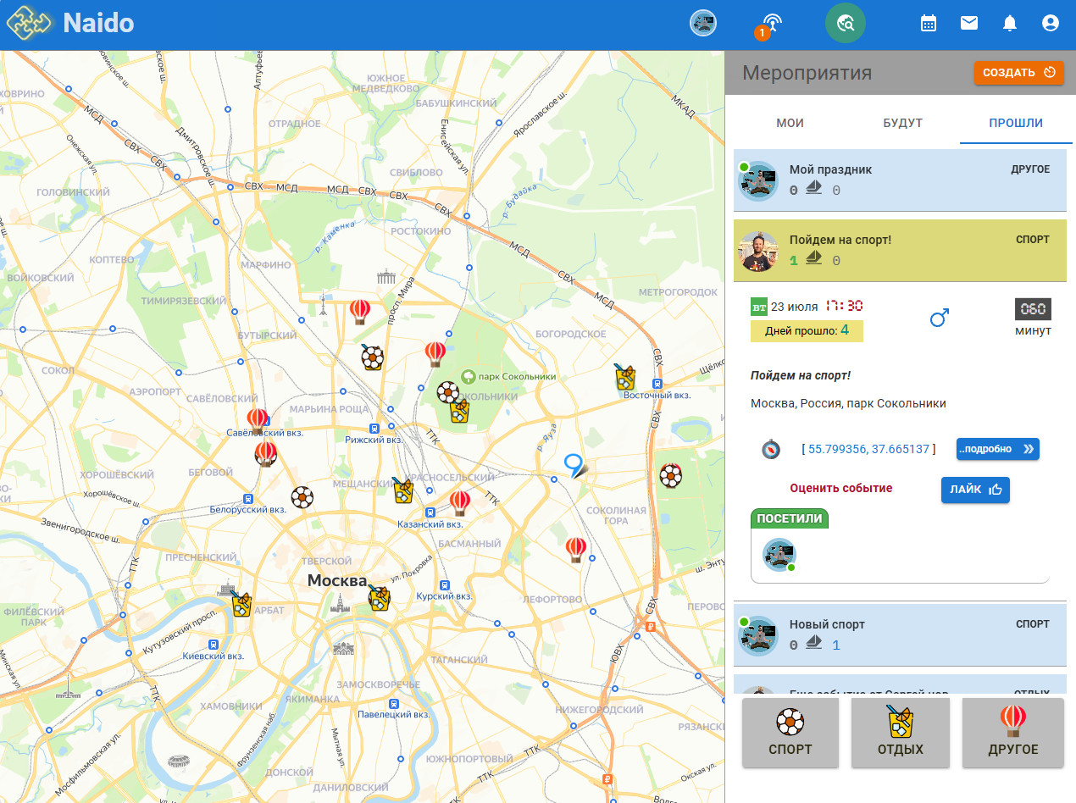This screenshot has height=803, width=1076.
Task: Click the Мой праздник organizer avatar
Action: click(758, 180)
